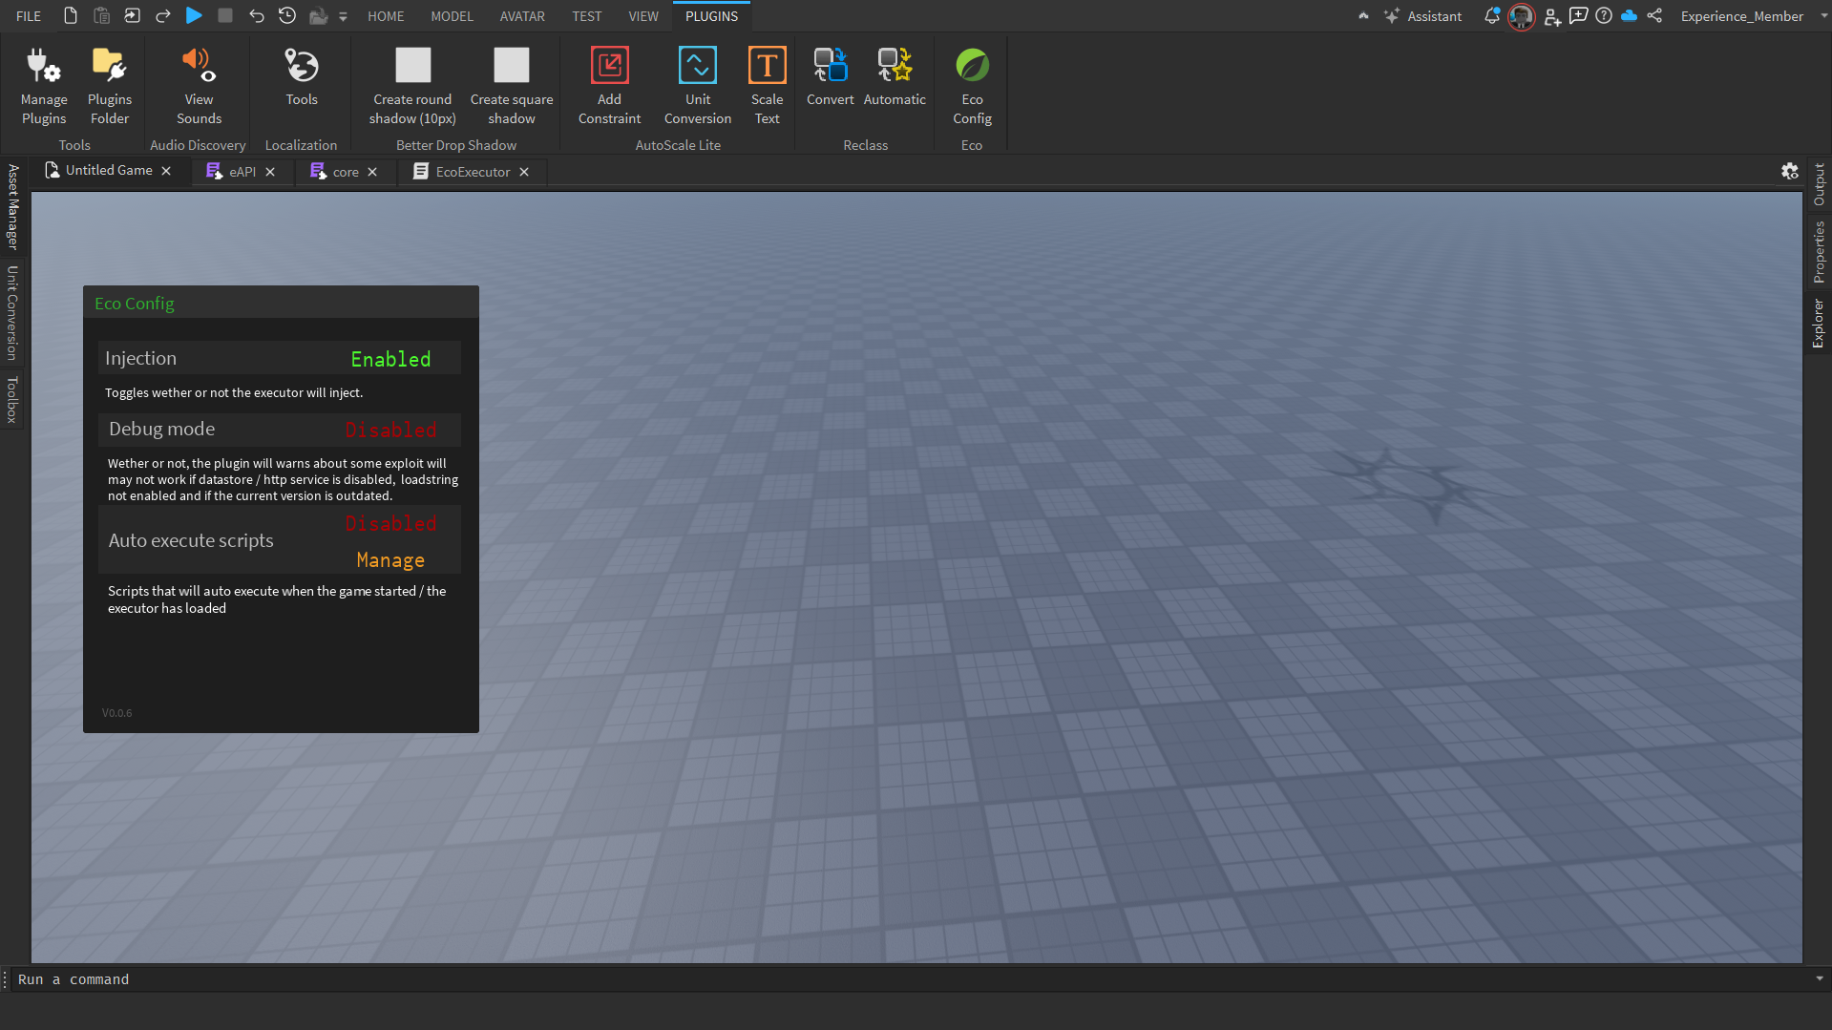Viewport: 1832px width, 1030px height.
Task: Open collaborators invite icon
Action: tap(1552, 16)
